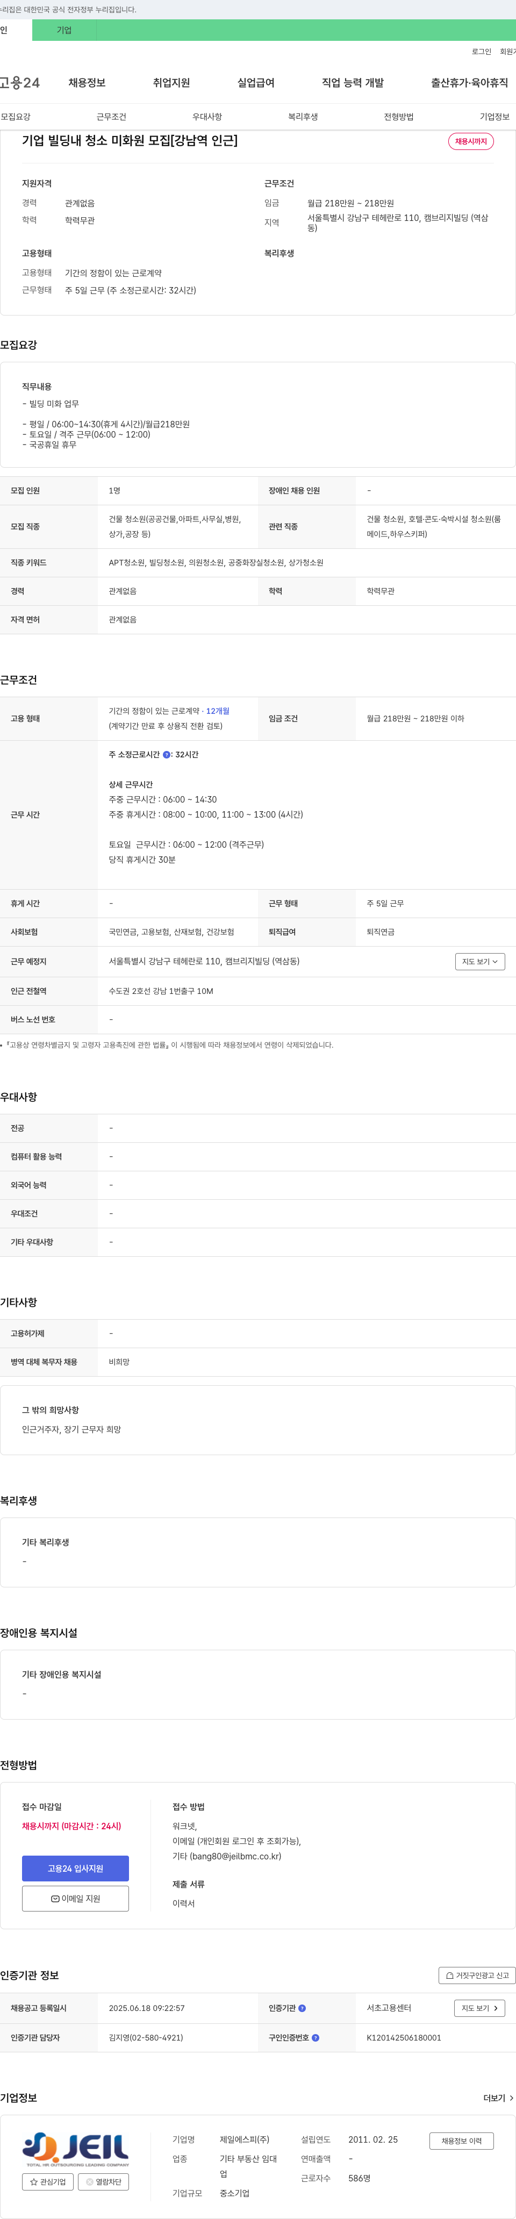This screenshot has width=516, height=2219.
Task: Click the 고용24 site logo
Action: (20, 83)
